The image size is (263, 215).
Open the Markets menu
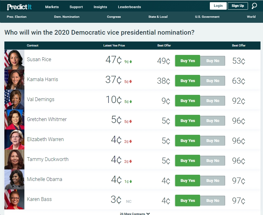click(x=52, y=7)
